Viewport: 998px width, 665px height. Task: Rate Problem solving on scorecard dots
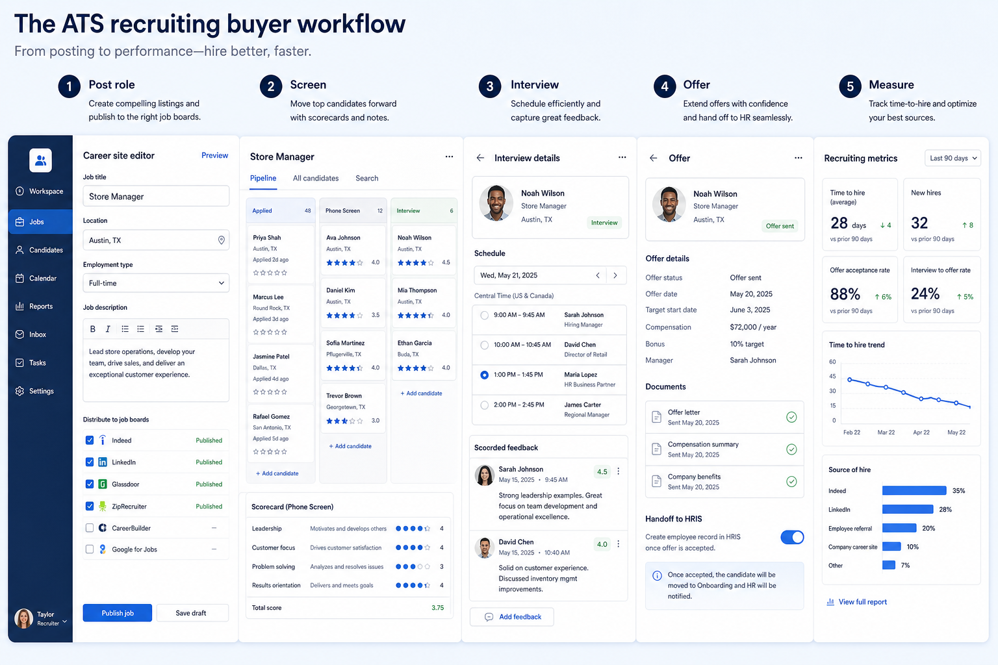point(413,567)
